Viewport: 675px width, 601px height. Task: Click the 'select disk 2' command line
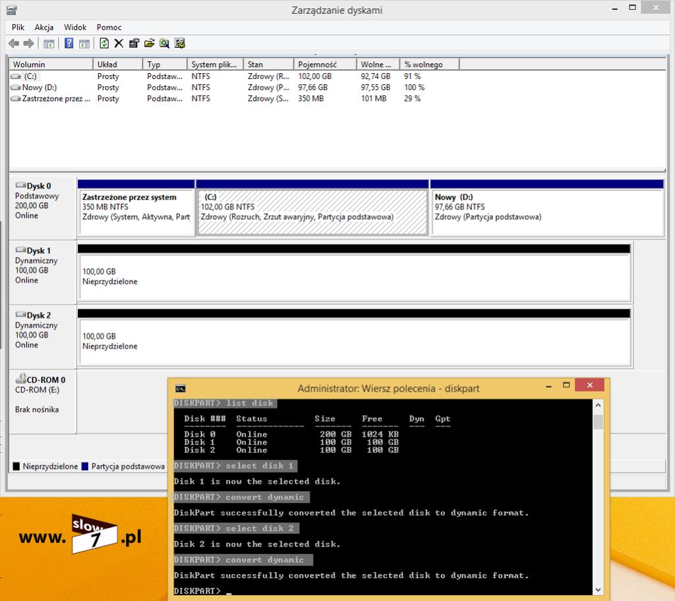[x=236, y=529]
